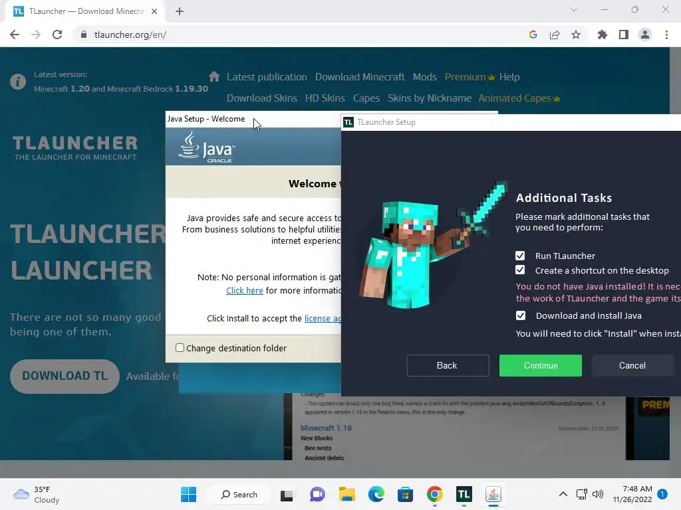This screenshot has width=681, height=510.
Task: Open the tab search chevron
Action: pos(574,9)
